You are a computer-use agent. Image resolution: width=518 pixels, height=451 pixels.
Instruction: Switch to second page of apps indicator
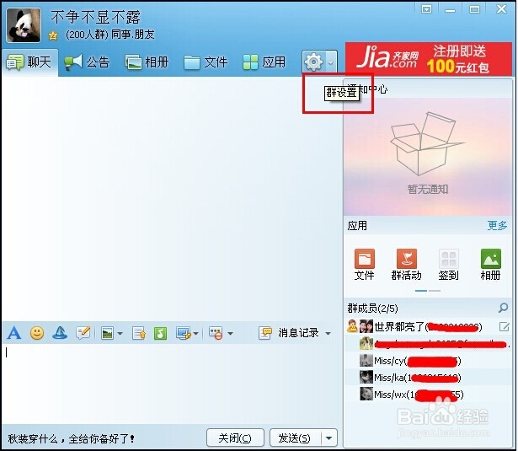435,291
